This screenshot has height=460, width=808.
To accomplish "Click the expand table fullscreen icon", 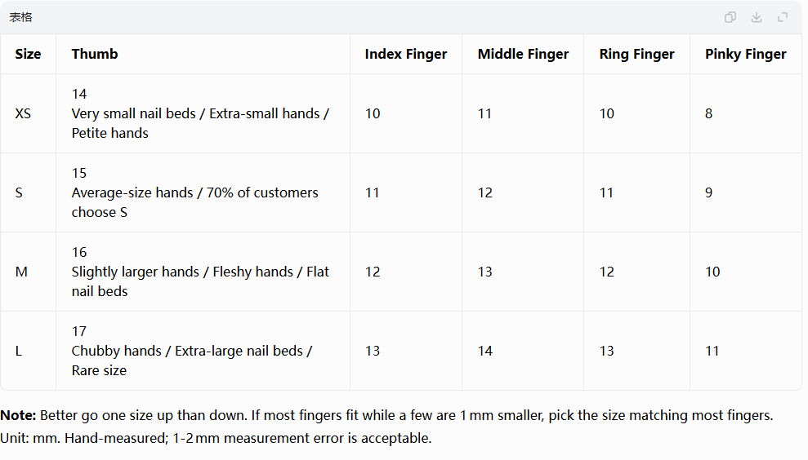I will [783, 17].
